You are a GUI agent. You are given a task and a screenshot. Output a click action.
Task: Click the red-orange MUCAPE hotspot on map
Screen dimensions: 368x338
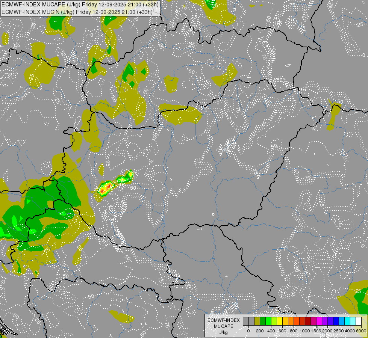tap(106, 188)
